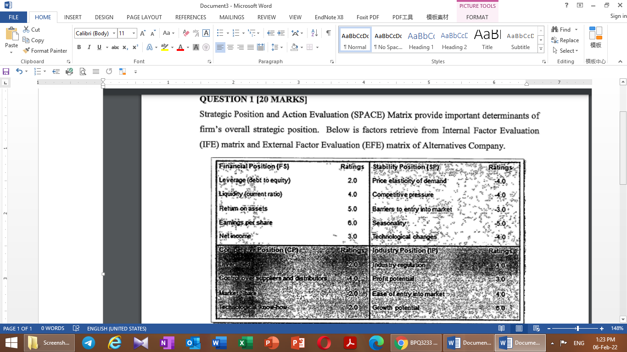The image size is (627, 352).
Task: Decrease font size with Shrink Font
Action: 153,33
